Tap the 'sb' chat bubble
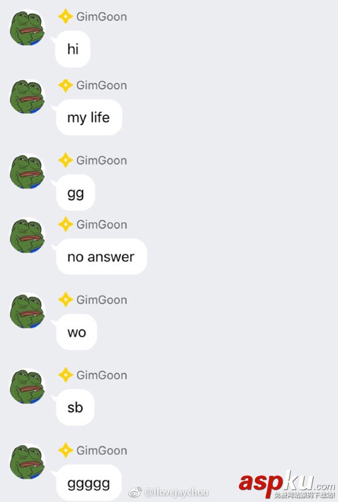The image size is (338, 502). click(x=75, y=407)
